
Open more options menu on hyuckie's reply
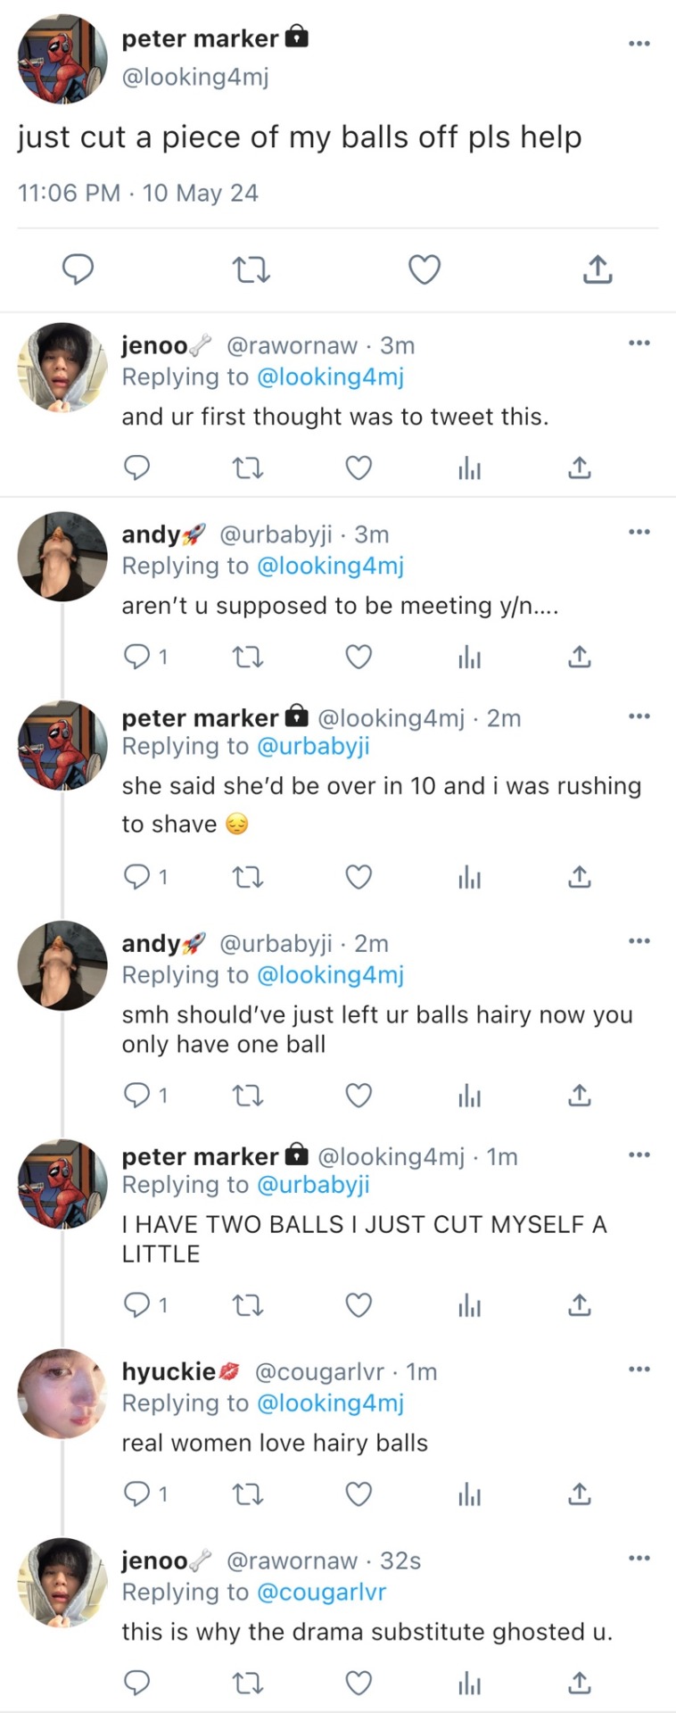pyautogui.click(x=639, y=1369)
